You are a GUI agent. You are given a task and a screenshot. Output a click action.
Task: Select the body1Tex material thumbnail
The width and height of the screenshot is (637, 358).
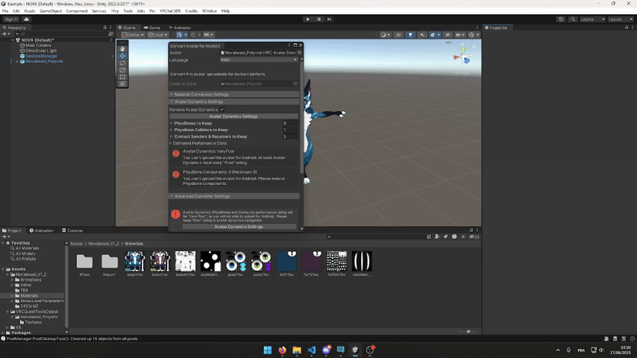click(x=134, y=262)
